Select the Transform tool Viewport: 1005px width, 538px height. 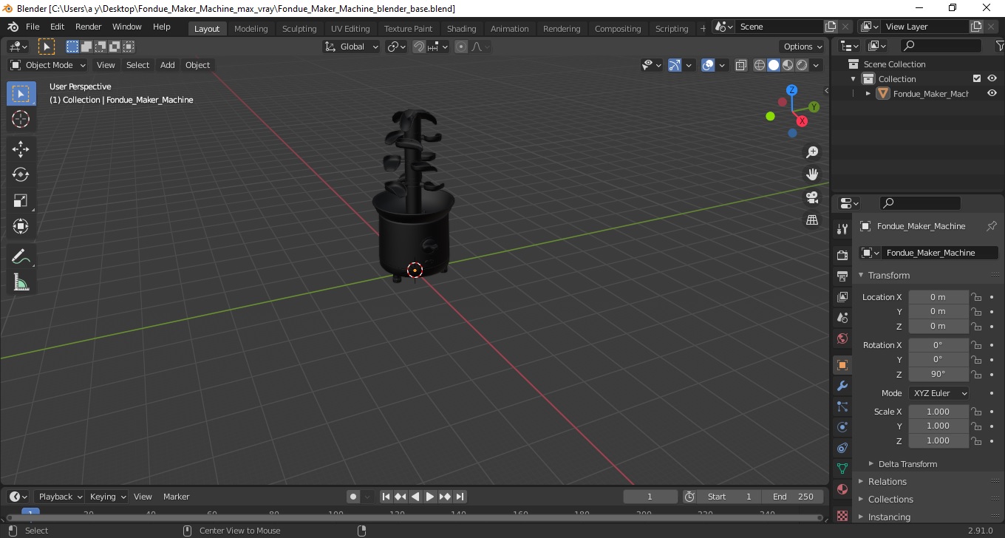pyautogui.click(x=21, y=227)
